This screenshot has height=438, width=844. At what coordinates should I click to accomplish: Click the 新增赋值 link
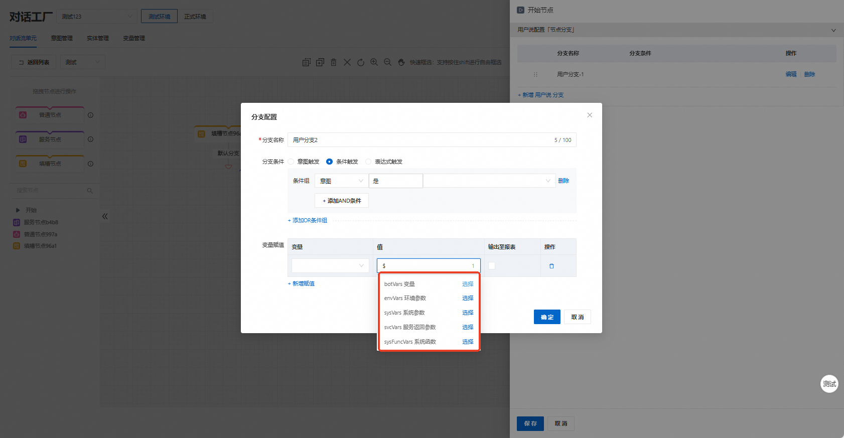click(x=301, y=283)
